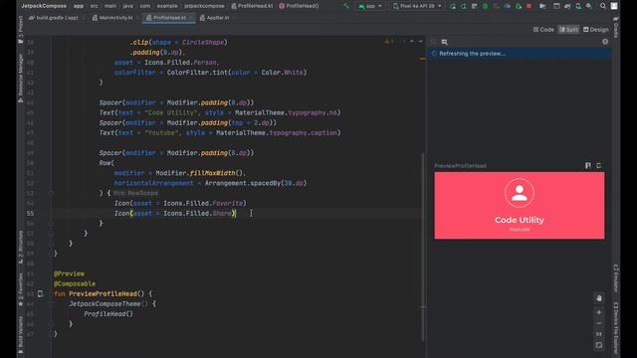Screen dimensions: 637x358
Task: Open the Favorites tool window
Action: pos(21,289)
